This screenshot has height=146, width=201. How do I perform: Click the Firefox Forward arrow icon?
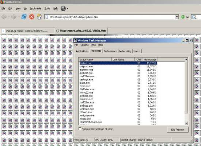pos(14,17)
